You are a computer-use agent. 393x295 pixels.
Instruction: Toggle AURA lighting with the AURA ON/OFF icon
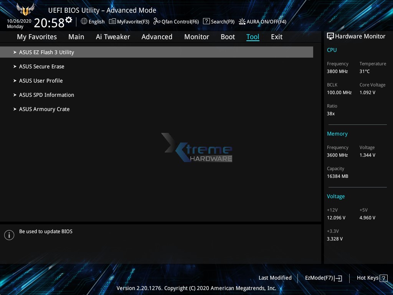coord(242,22)
